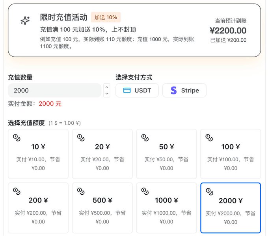Click the 选择充值额度 heading

coord(26,123)
